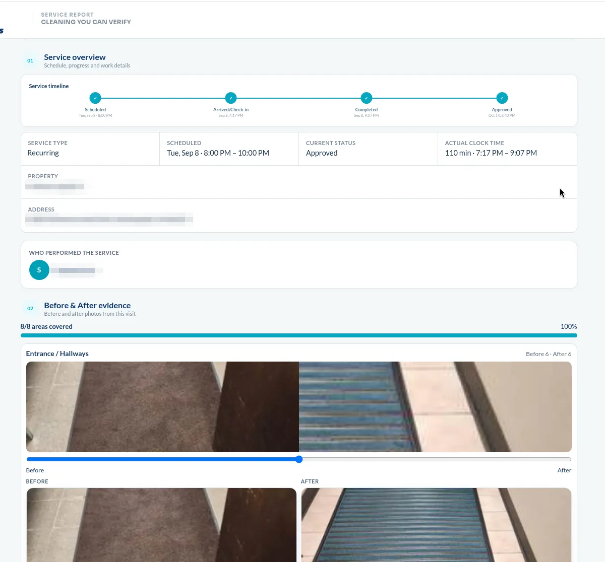605x562 pixels.
Task: Click the Scheduled timeline checkmark
Action: pos(95,98)
